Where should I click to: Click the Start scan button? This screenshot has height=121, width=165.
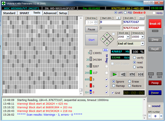(91, 40)
